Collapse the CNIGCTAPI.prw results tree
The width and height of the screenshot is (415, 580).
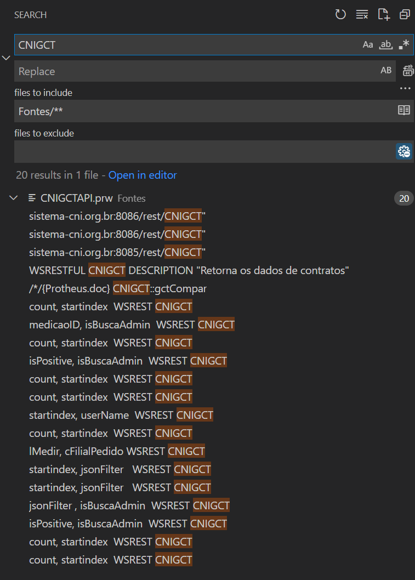pyautogui.click(x=14, y=198)
